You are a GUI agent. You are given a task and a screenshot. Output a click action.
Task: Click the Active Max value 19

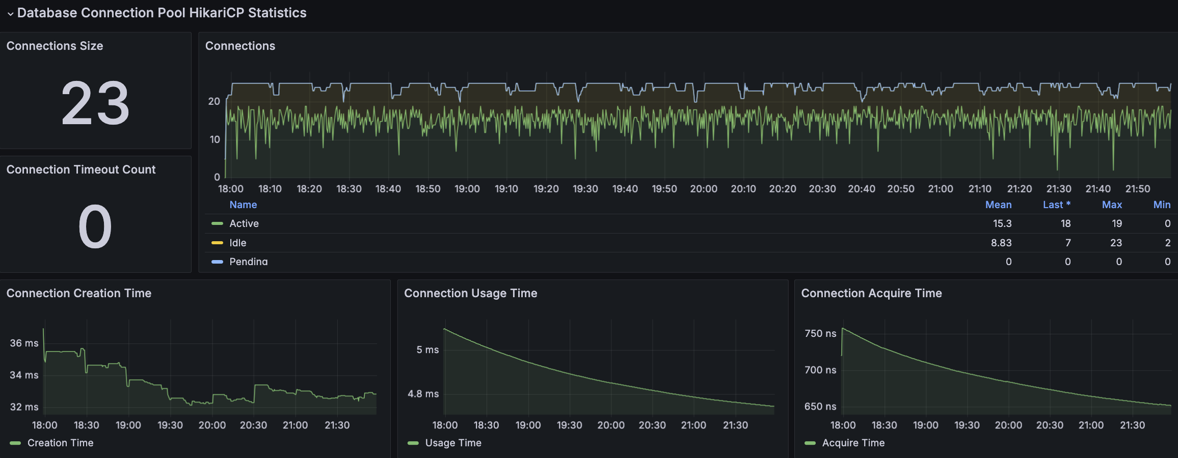click(x=1117, y=223)
